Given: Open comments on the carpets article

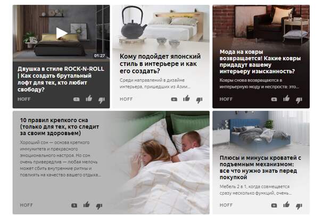Looking at the screenshot, I should pos(274,99).
